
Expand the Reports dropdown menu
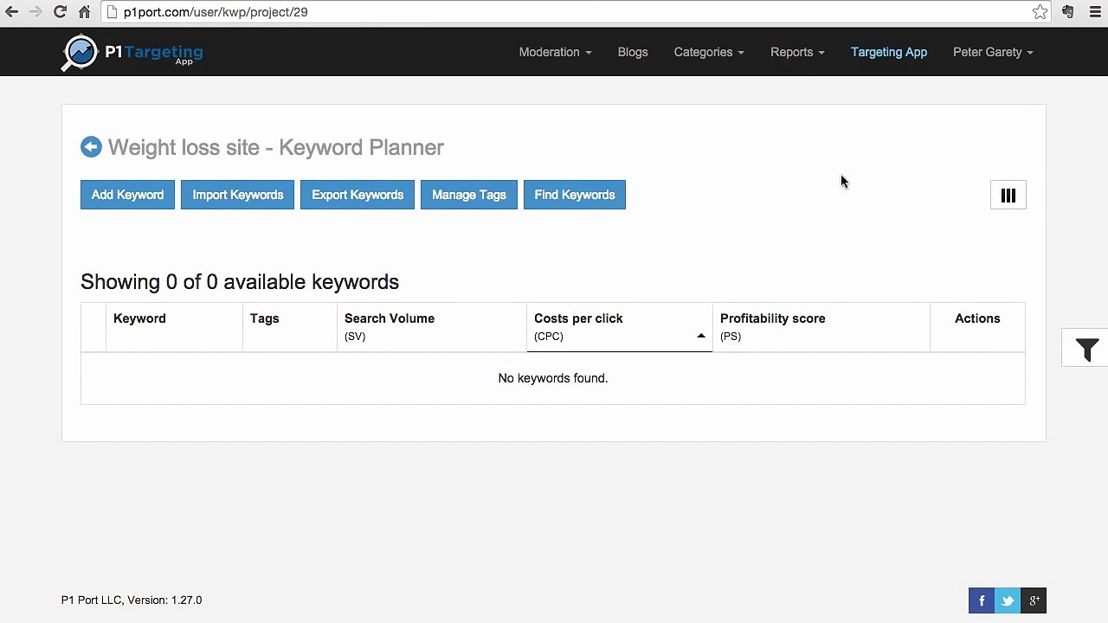tap(797, 52)
